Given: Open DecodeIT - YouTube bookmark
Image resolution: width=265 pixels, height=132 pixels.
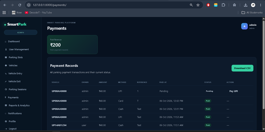Looking at the screenshot, I should click(x=38, y=13).
